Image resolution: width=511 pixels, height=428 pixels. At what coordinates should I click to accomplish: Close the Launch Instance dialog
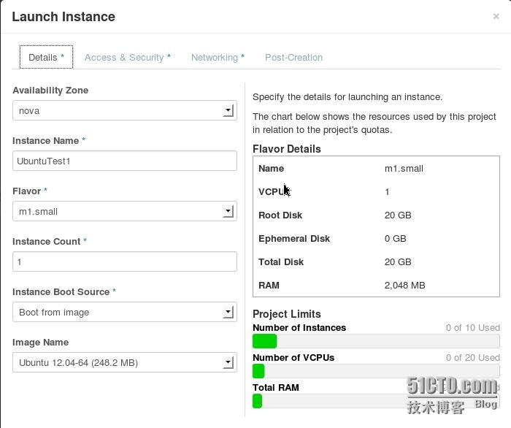point(496,16)
